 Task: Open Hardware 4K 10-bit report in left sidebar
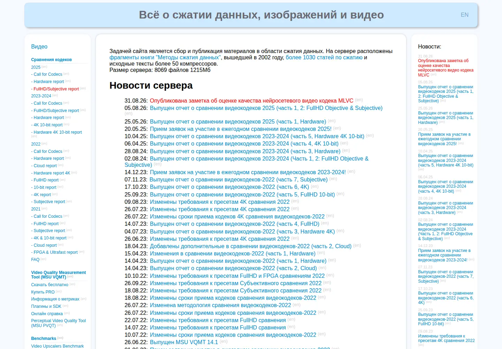pyautogui.click(x=58, y=132)
